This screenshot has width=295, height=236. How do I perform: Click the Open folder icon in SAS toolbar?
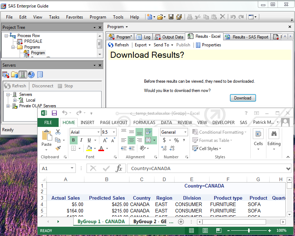click(x=160, y=17)
